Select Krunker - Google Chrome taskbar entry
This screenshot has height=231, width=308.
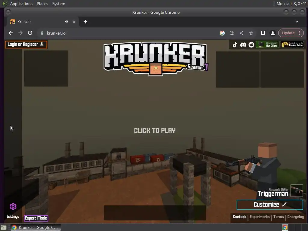coord(35,227)
